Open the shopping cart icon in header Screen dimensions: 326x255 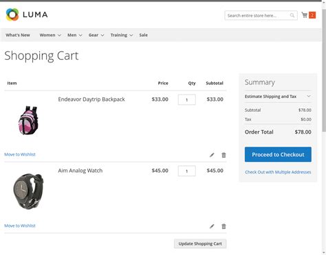point(305,15)
